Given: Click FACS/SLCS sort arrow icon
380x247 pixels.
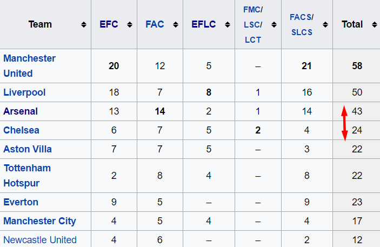Looking at the screenshot, I should click(324, 25).
